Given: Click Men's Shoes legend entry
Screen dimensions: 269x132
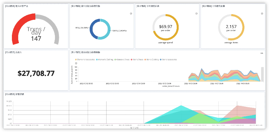Looking at the screenshot, I should click(138, 60).
